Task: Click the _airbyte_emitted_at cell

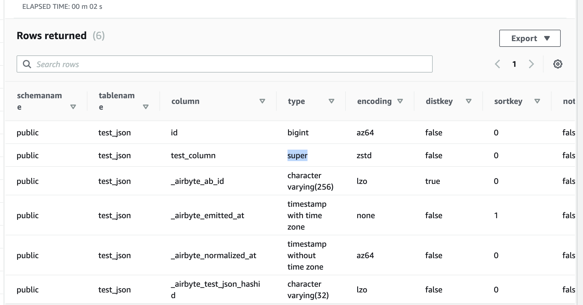Action: point(207,215)
